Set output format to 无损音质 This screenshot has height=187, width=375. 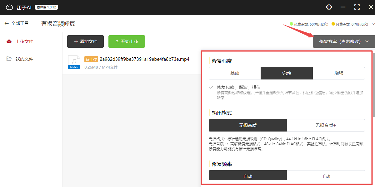248,125
